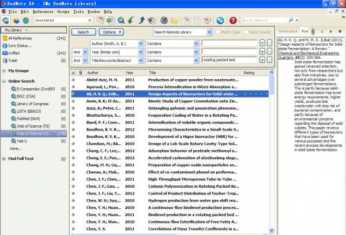Viewport: 346px width, 235px height.
Task: Click the Quick Search magnifier icon
Action: point(291,20)
